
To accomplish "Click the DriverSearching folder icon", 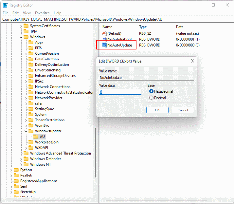I will (x=31, y=70).
